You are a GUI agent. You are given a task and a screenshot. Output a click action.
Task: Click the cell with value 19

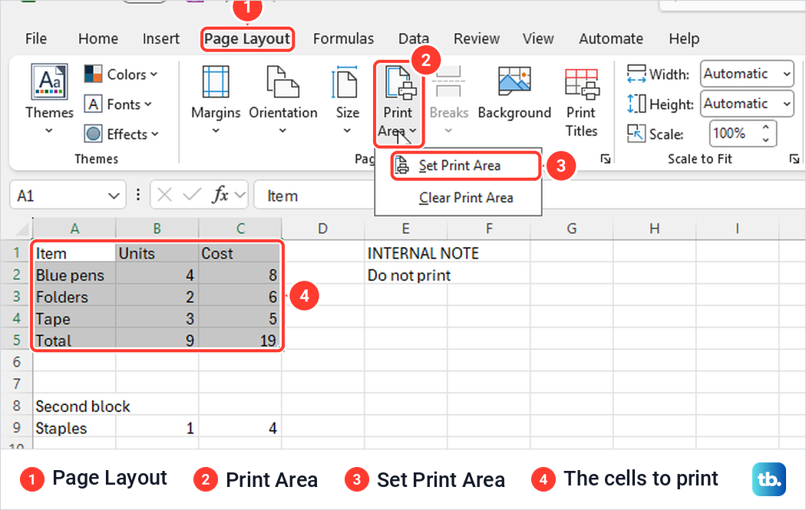click(240, 341)
